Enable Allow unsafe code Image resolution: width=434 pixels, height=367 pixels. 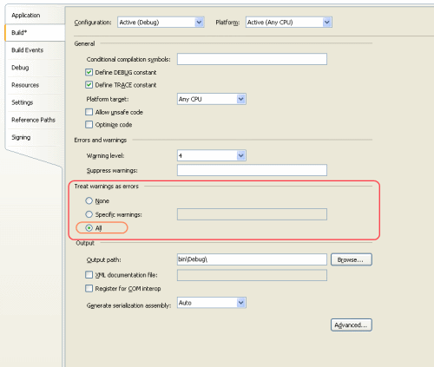89,112
